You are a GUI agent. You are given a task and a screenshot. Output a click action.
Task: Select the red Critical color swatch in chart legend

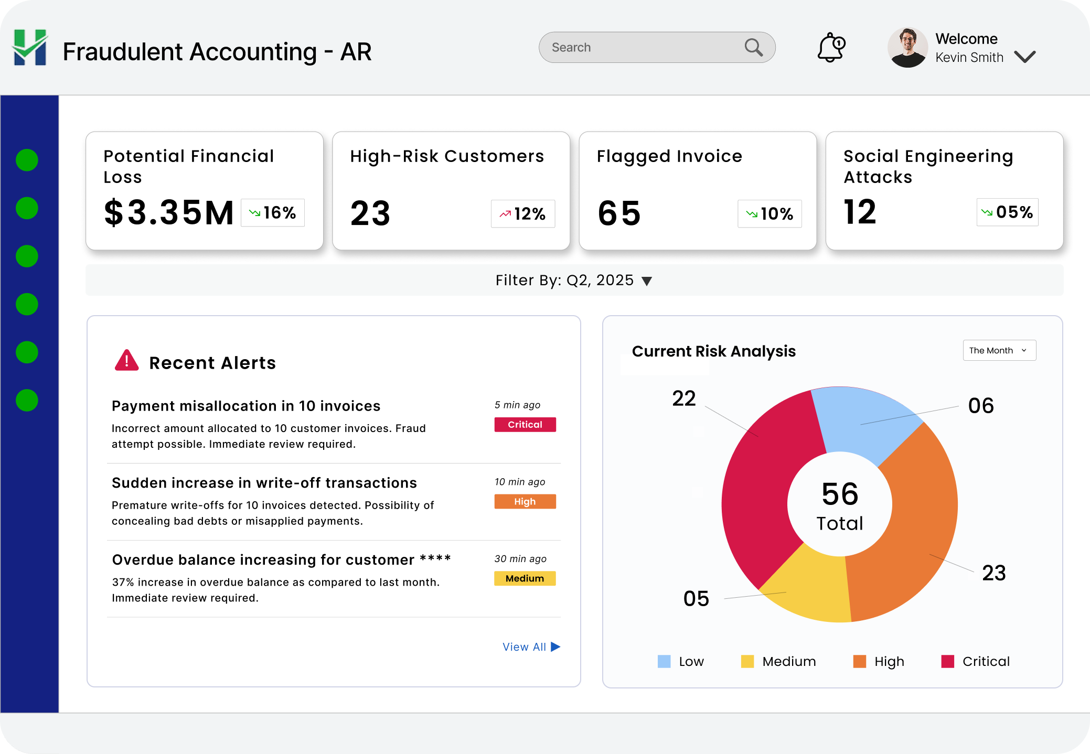pyautogui.click(x=948, y=661)
